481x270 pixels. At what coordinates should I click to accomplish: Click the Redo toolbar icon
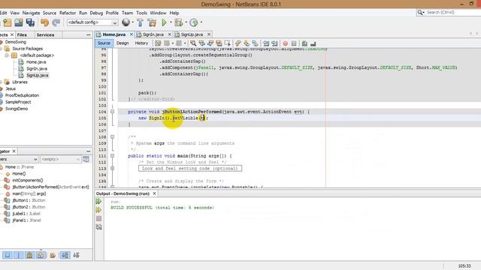(56, 22)
